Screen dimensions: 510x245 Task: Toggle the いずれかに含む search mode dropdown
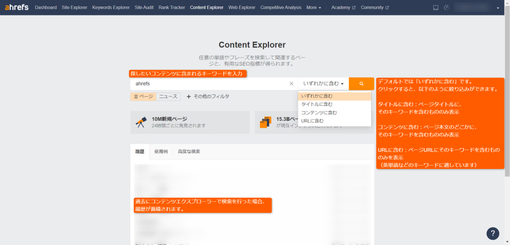click(x=323, y=83)
